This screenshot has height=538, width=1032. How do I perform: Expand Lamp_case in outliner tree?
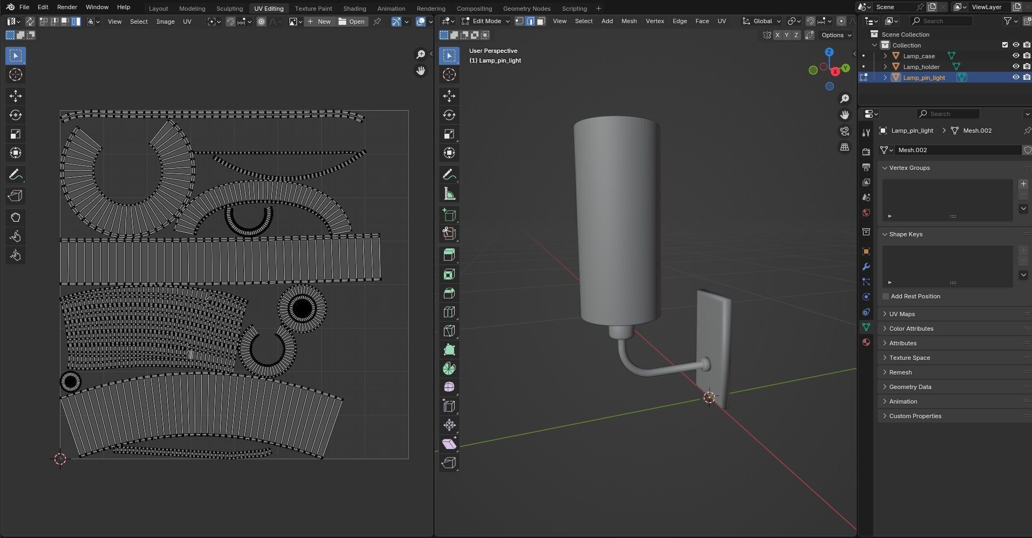[885, 56]
